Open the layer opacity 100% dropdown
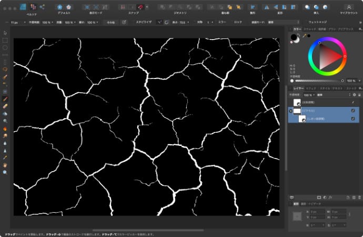 [308, 95]
